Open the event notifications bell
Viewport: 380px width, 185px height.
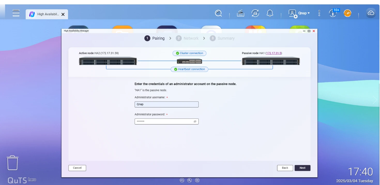pyautogui.click(x=270, y=13)
